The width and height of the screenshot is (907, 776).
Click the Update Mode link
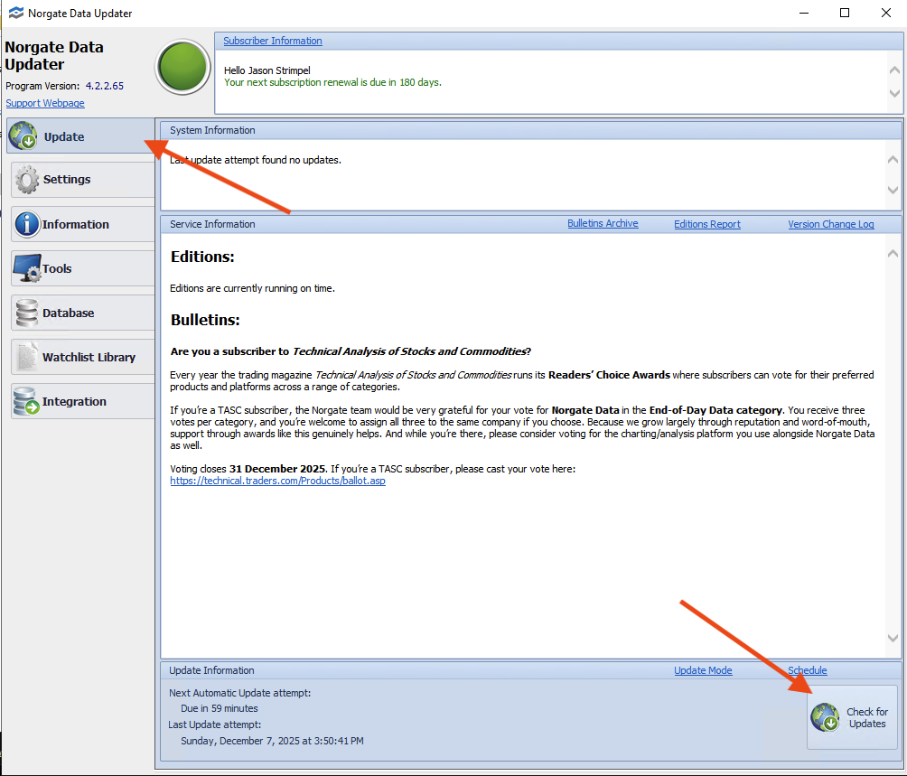pos(702,669)
